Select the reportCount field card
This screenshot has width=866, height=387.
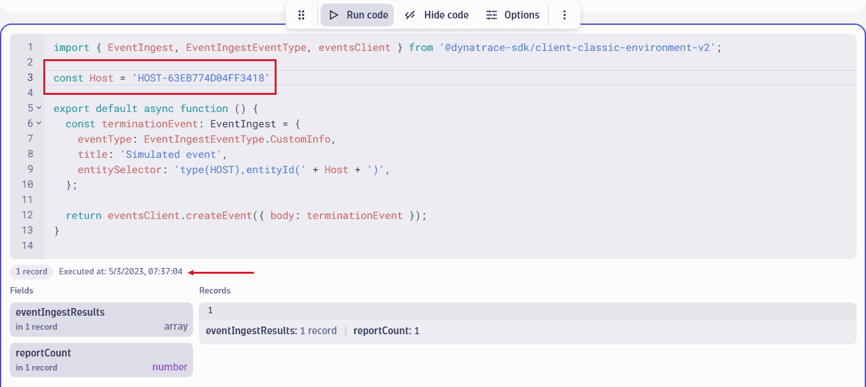[101, 360]
